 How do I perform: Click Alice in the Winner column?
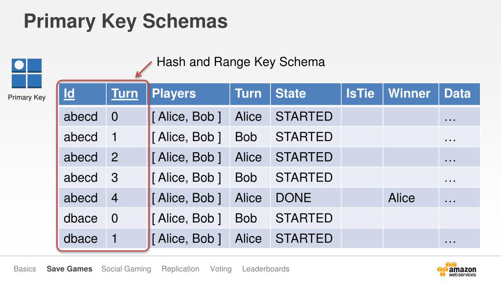[401, 198]
